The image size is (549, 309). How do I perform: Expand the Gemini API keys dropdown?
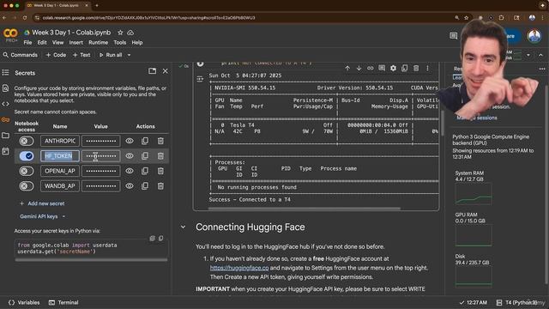tap(42, 216)
